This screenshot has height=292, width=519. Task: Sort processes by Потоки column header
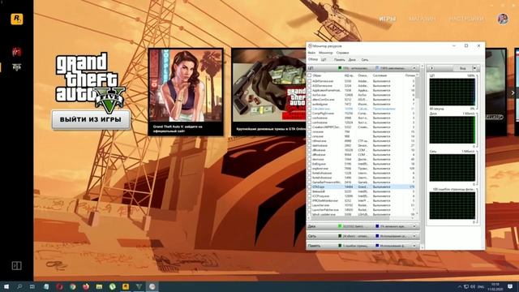point(410,75)
